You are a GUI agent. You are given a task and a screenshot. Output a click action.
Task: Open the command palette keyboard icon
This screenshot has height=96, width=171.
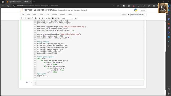(76, 18)
